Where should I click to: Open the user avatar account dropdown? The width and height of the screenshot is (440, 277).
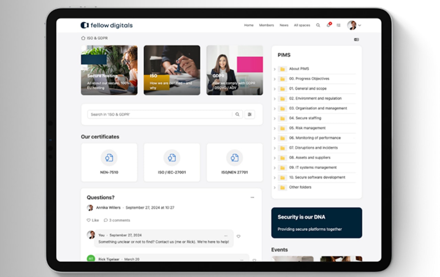coord(354,25)
